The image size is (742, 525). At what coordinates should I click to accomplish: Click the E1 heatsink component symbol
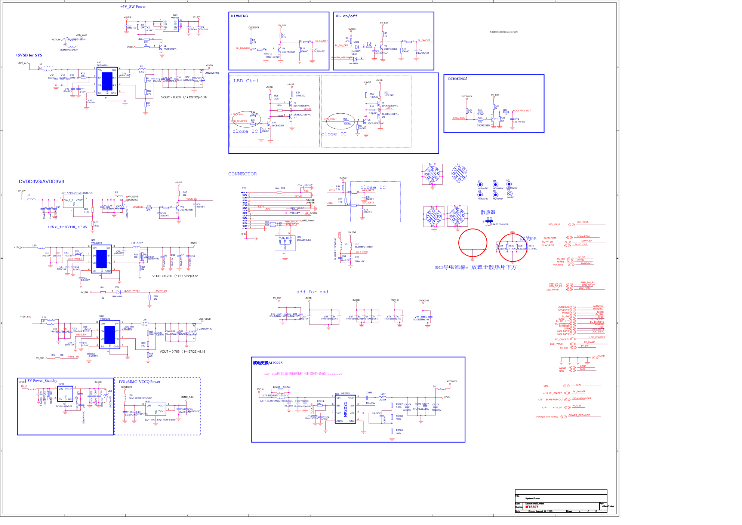coord(489,222)
